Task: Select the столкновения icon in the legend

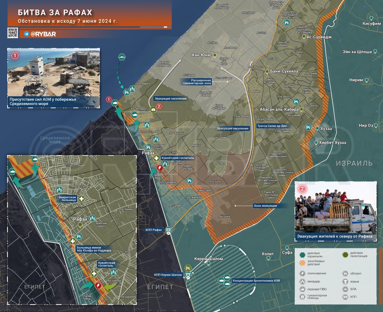Action: tap(302, 273)
